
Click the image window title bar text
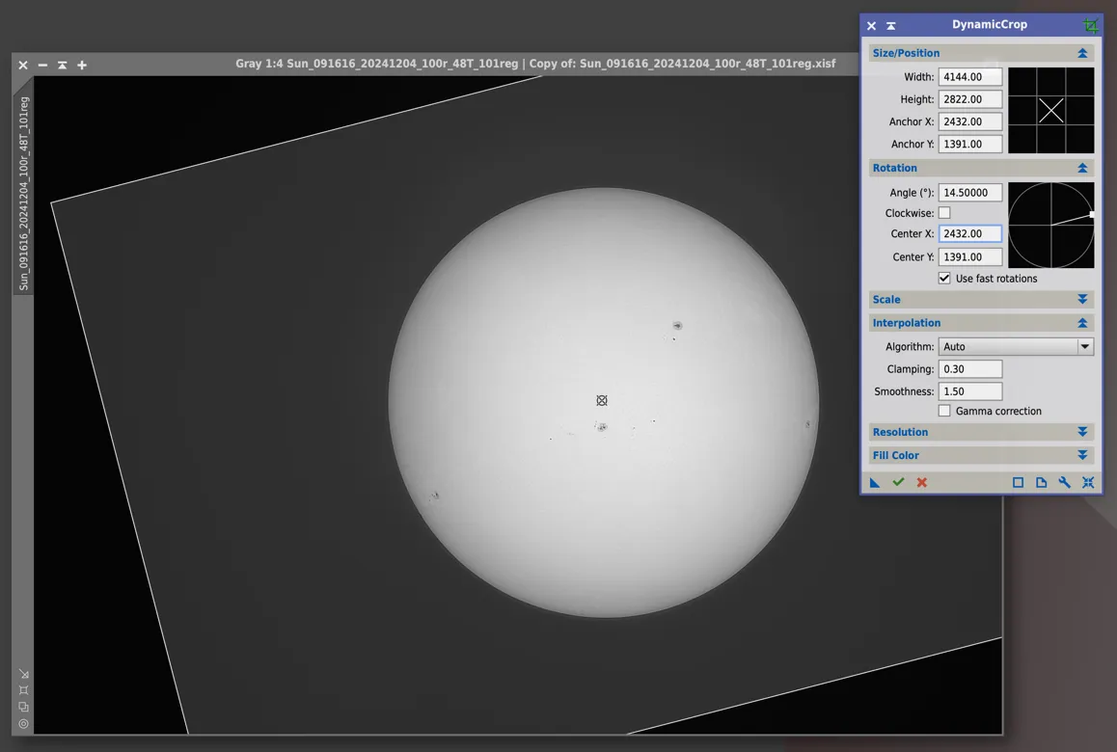click(535, 64)
